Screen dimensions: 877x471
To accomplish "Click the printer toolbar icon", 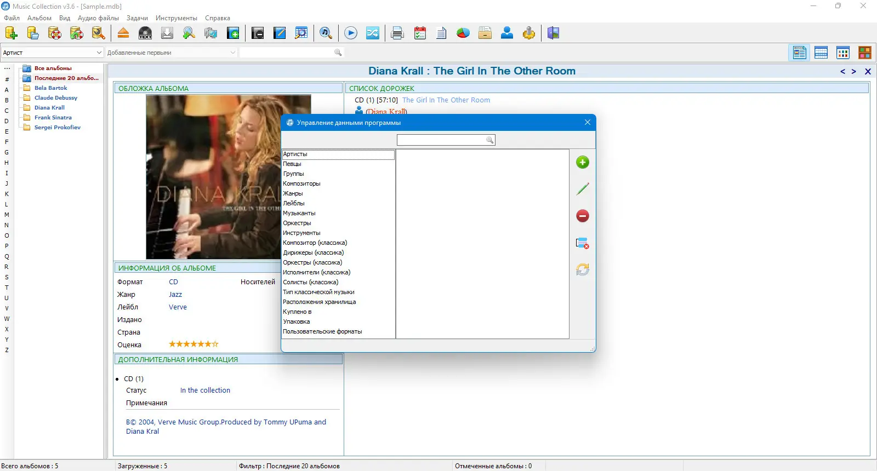I will coord(397,33).
